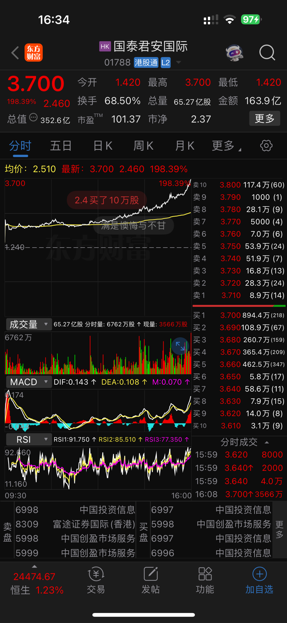Tap the 更多 quote details button
The height and width of the screenshot is (623, 287).
pyautogui.click(x=265, y=119)
